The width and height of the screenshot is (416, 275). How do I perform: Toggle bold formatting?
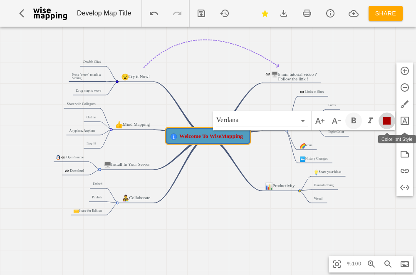point(353,121)
